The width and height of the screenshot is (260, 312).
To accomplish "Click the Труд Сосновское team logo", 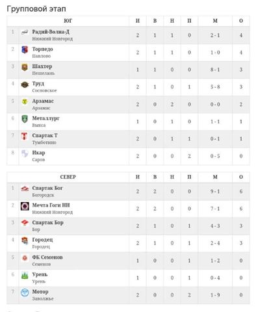I will point(25,84).
